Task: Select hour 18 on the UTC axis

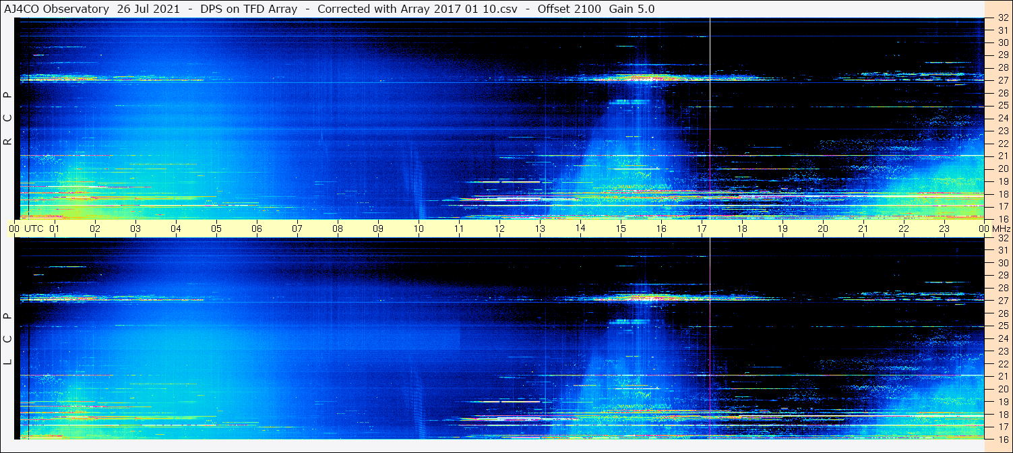Action: tap(742, 229)
